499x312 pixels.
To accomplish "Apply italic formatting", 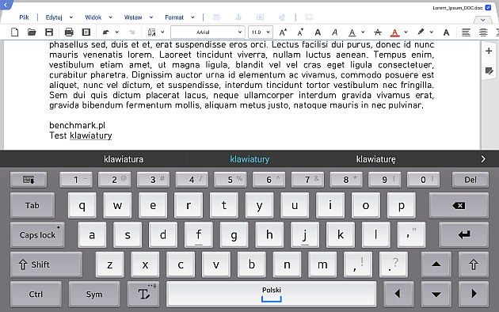I will [334, 32].
